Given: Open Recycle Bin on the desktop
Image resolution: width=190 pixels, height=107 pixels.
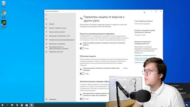Looking at the screenshot, I should (4, 4).
